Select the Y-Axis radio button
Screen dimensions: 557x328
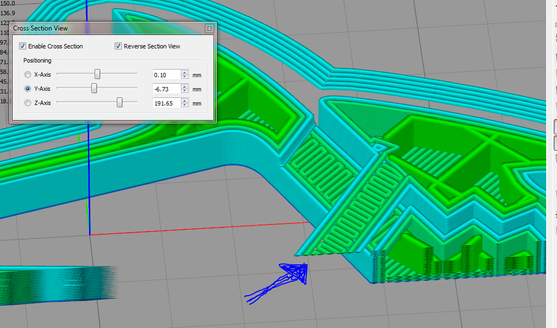pos(28,89)
